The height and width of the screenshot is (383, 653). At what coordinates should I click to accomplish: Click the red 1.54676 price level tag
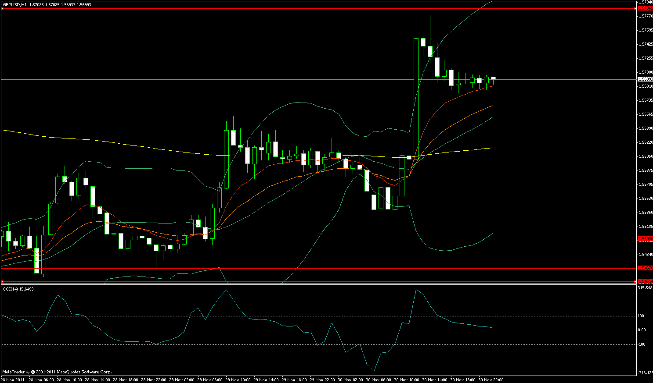645,267
